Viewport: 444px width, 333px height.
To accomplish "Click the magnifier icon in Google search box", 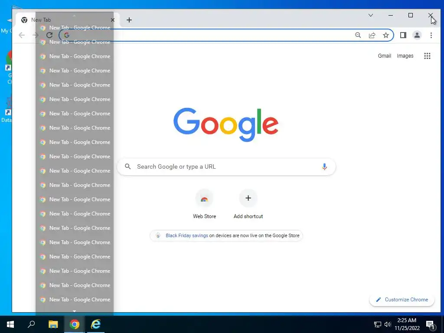I will point(128,166).
